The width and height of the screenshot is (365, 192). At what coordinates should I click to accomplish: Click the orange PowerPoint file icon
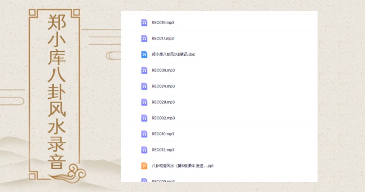click(x=144, y=166)
